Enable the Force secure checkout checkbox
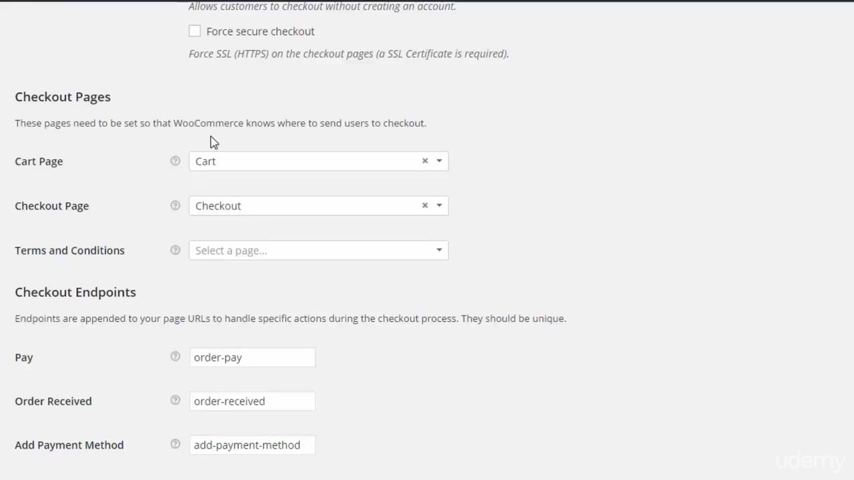This screenshot has height=480, width=854. [195, 31]
